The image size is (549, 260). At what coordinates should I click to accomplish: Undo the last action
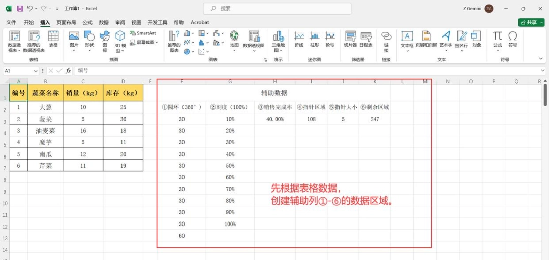click(30, 8)
